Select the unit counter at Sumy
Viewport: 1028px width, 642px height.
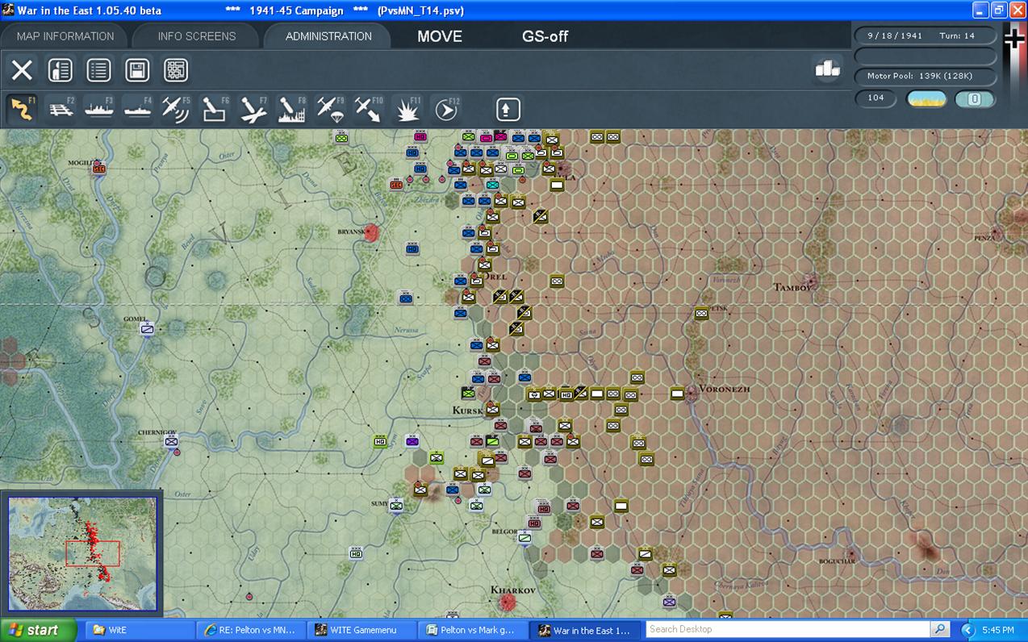tap(396, 506)
